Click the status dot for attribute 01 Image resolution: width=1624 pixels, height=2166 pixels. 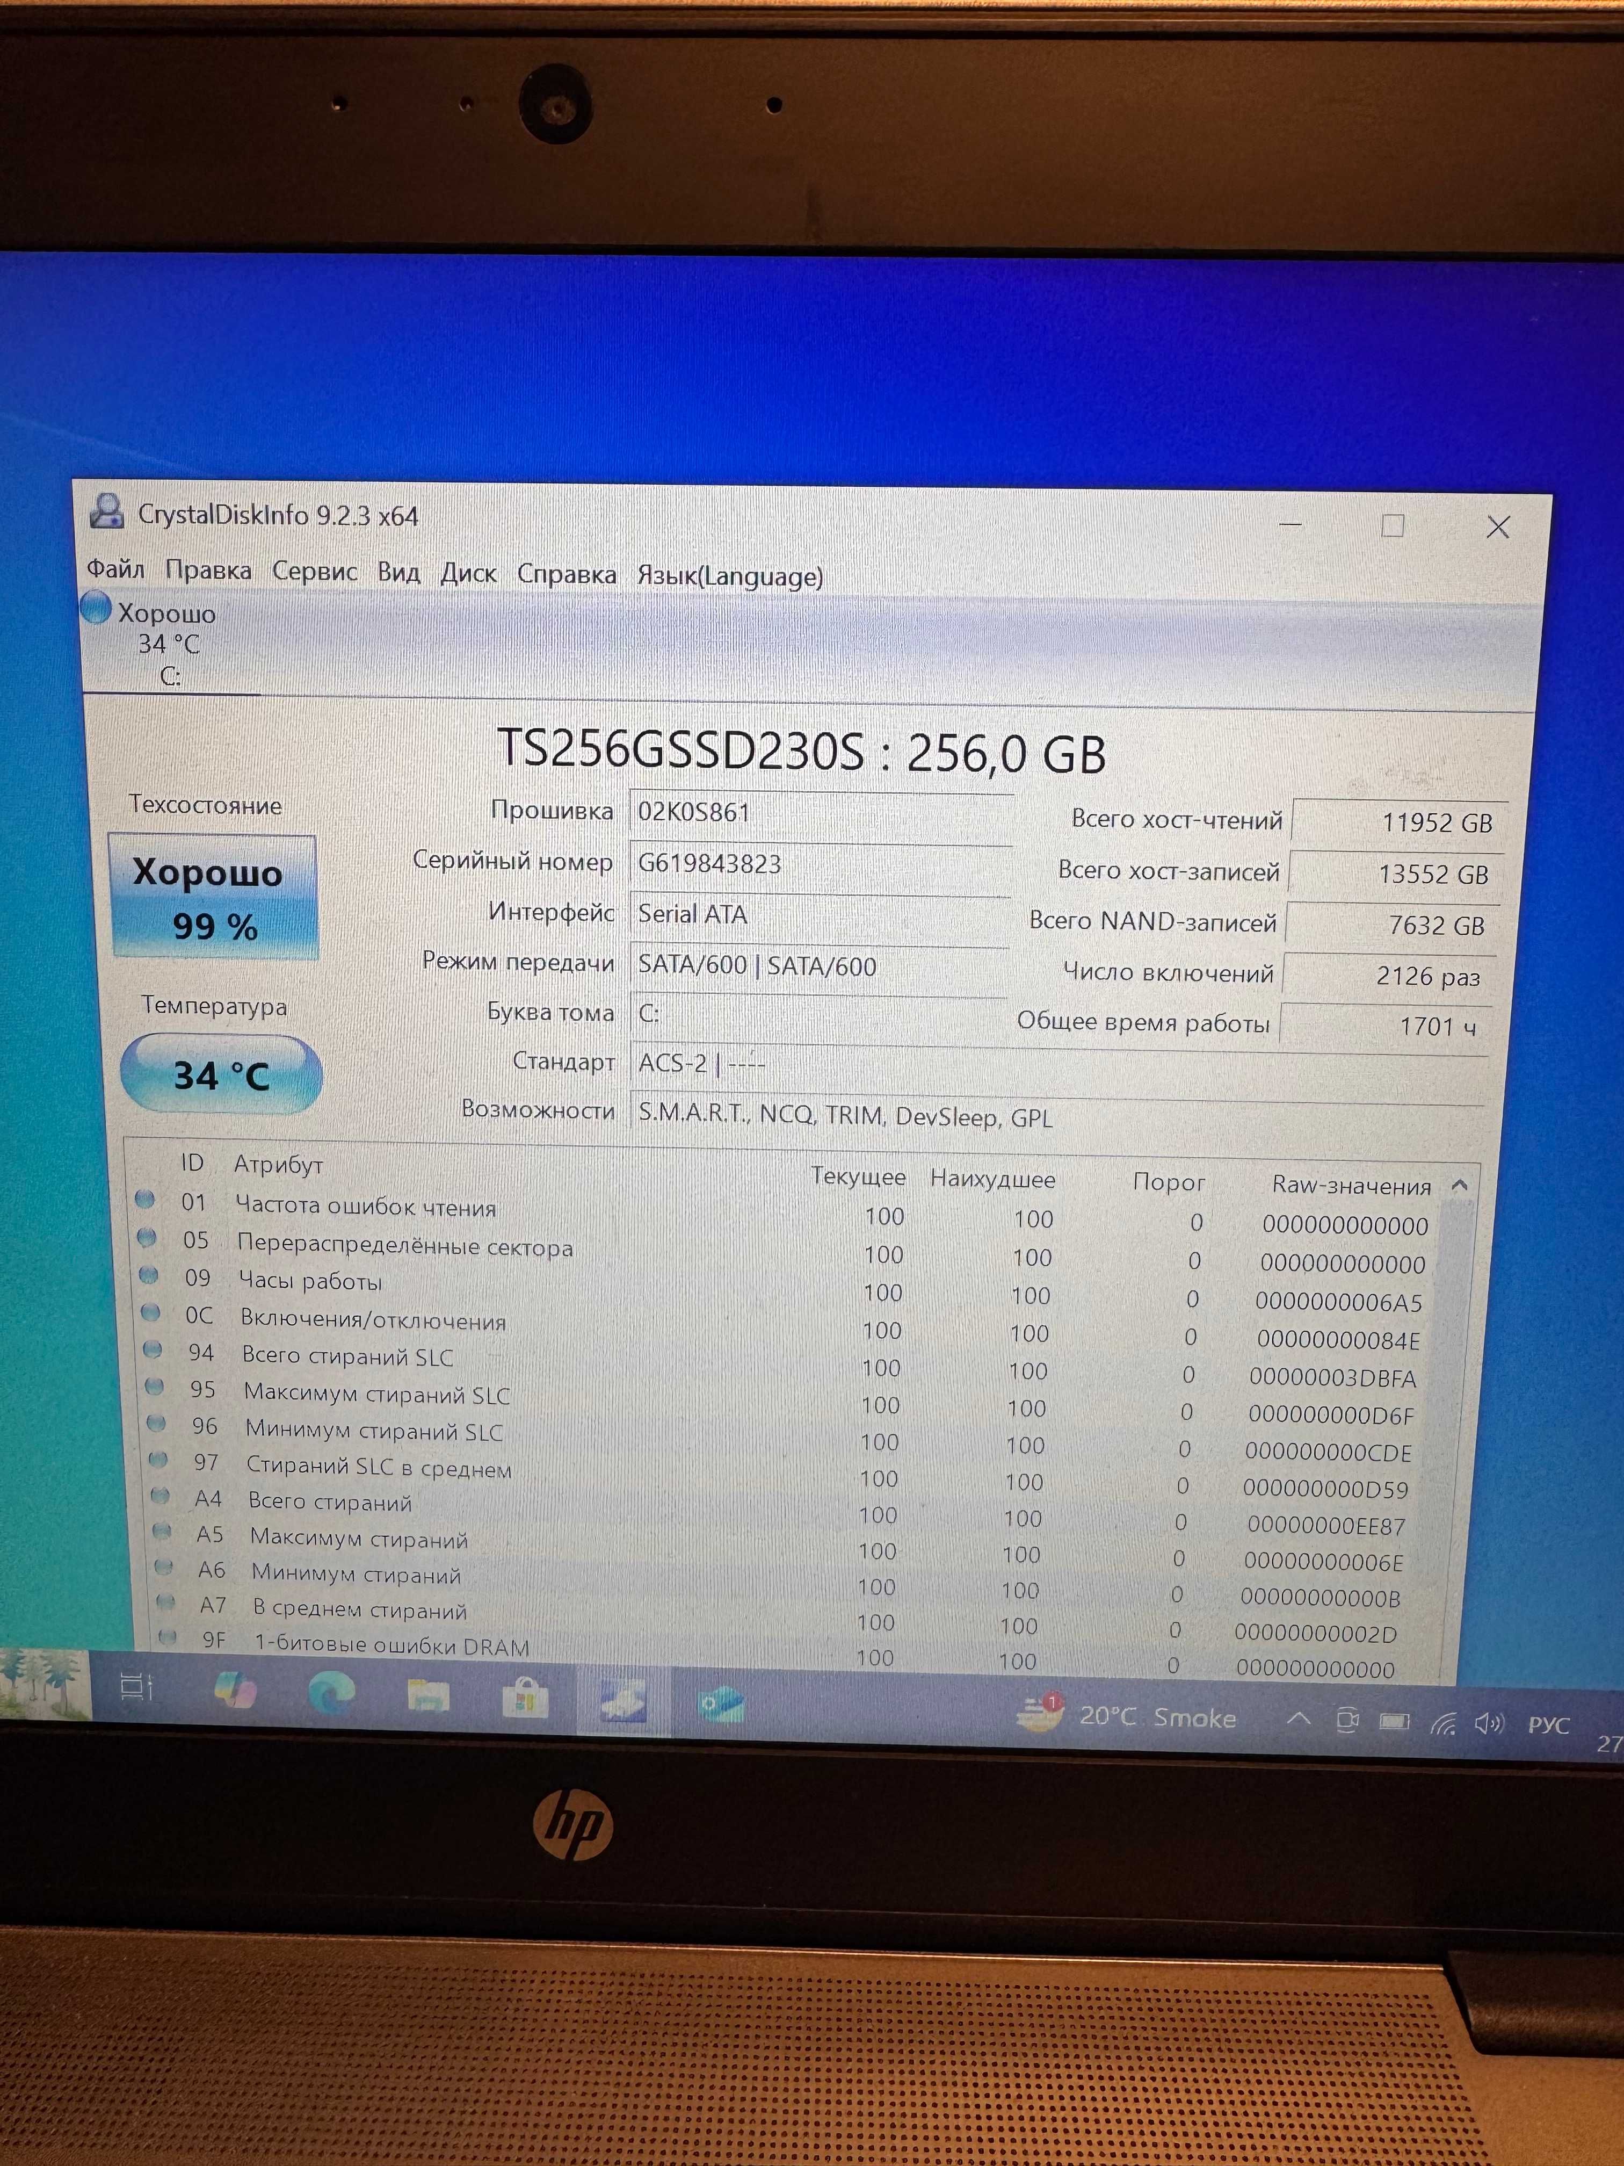(145, 1198)
